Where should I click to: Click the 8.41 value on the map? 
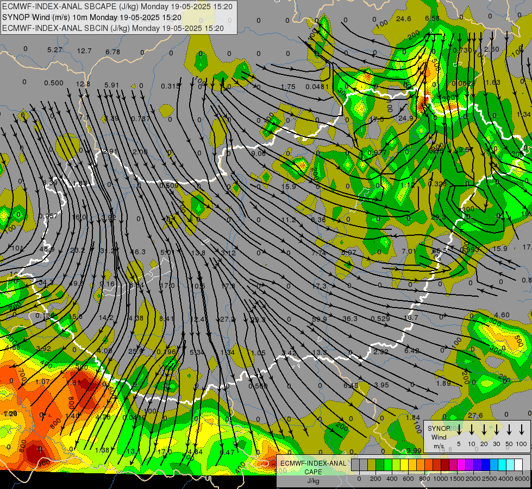point(167,318)
